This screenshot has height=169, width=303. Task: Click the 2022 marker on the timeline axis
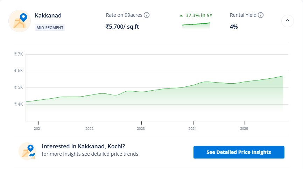(x=90, y=128)
